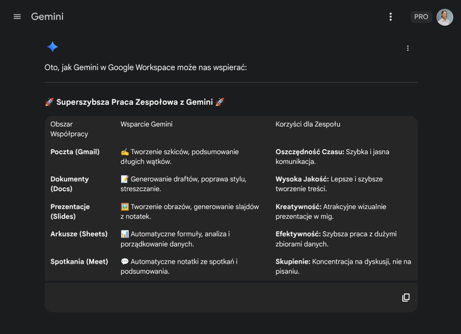Click the bar chart emoji in Sheets row

pyautogui.click(x=125, y=234)
